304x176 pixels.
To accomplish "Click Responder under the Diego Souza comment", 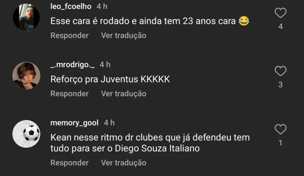I will coord(69,163).
